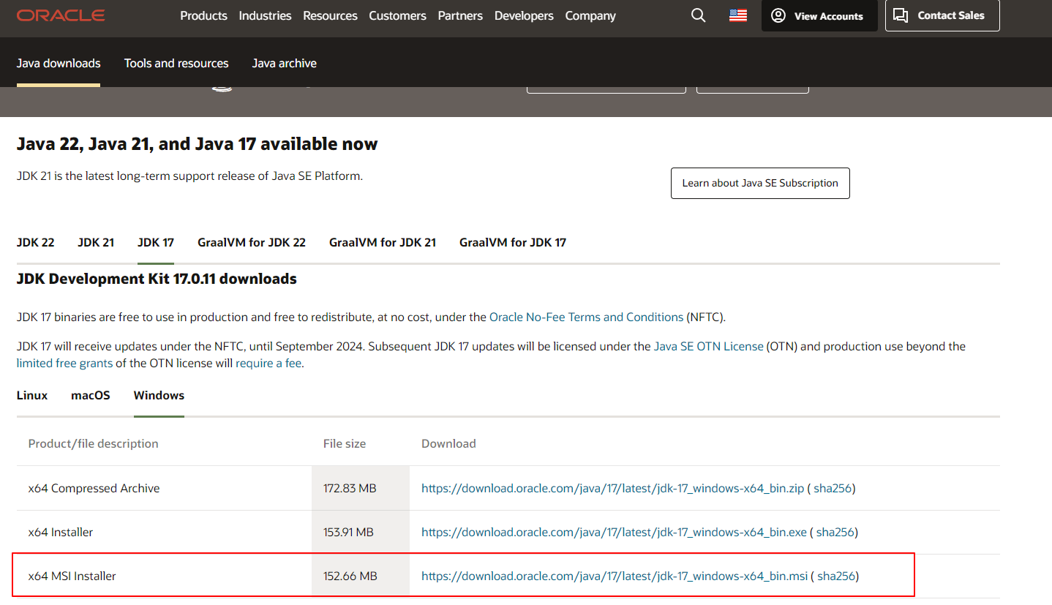Click the Contact Sales button
This screenshot has width=1052, height=605.
[x=942, y=15]
